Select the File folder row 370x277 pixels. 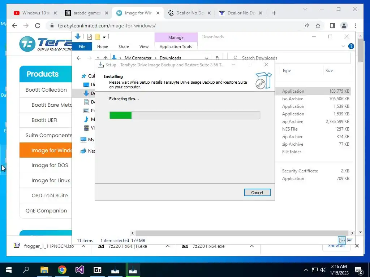pos(313,152)
